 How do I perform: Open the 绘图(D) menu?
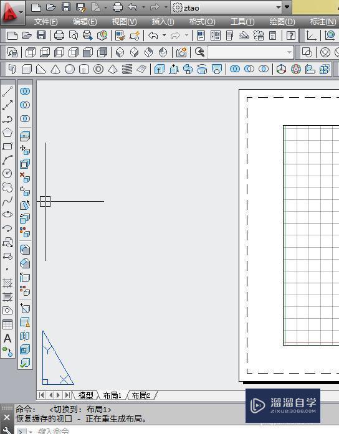click(x=282, y=22)
